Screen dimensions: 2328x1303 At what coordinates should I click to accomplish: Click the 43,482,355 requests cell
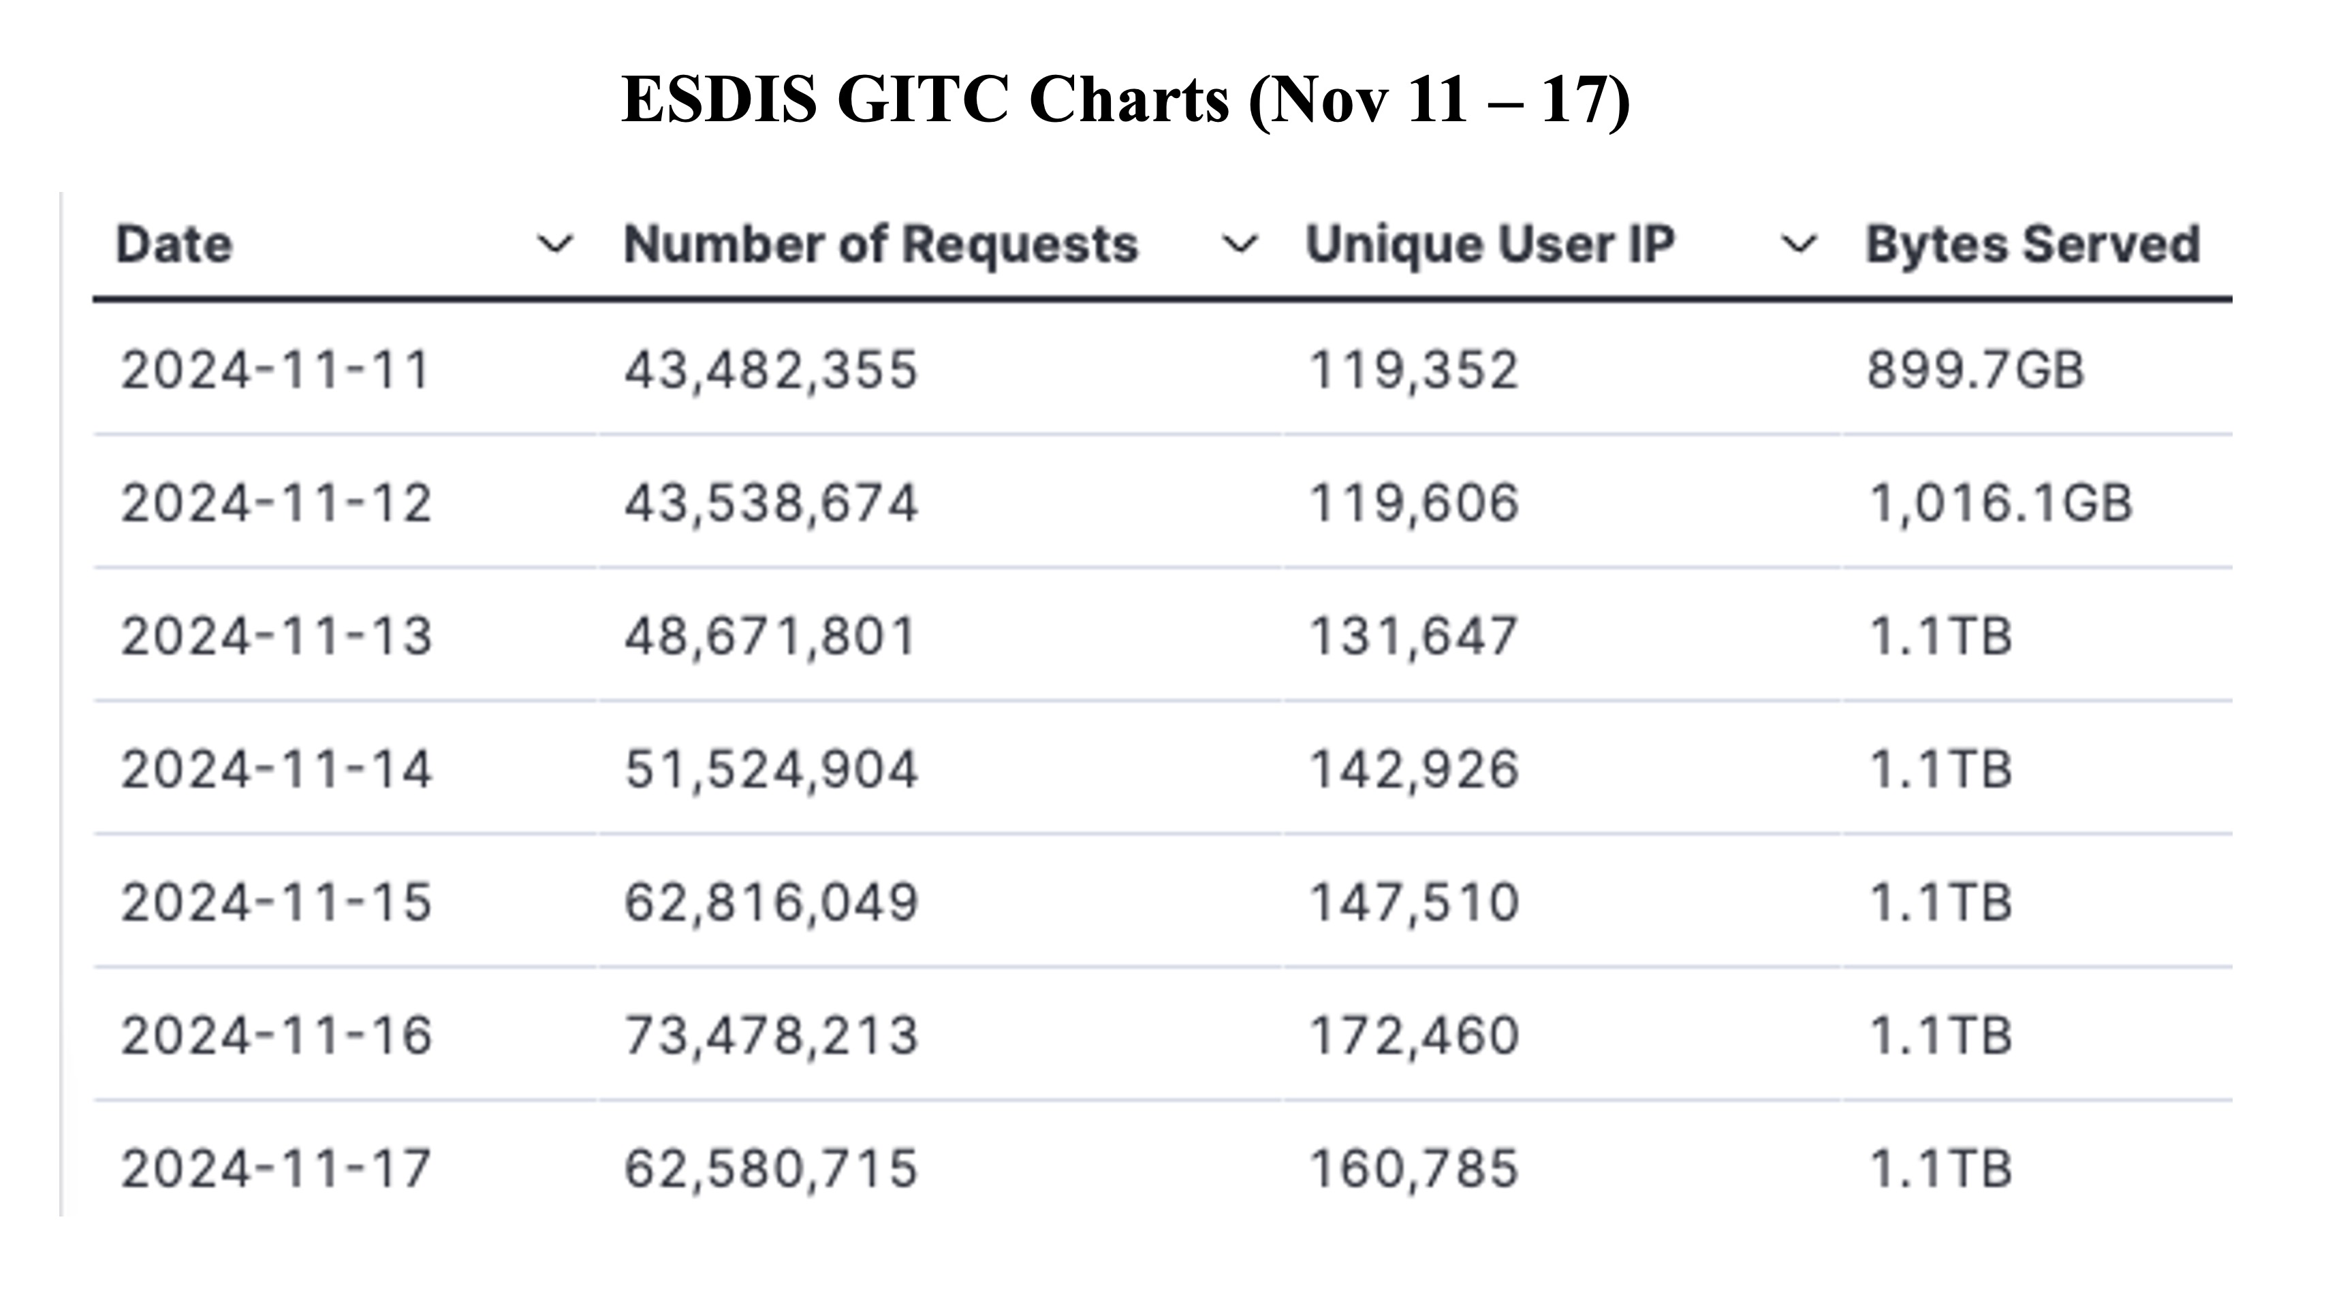(771, 370)
